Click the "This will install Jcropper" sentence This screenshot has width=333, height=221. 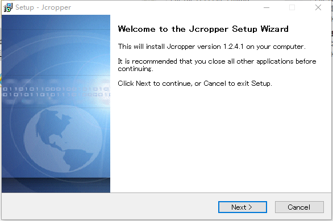(211, 47)
